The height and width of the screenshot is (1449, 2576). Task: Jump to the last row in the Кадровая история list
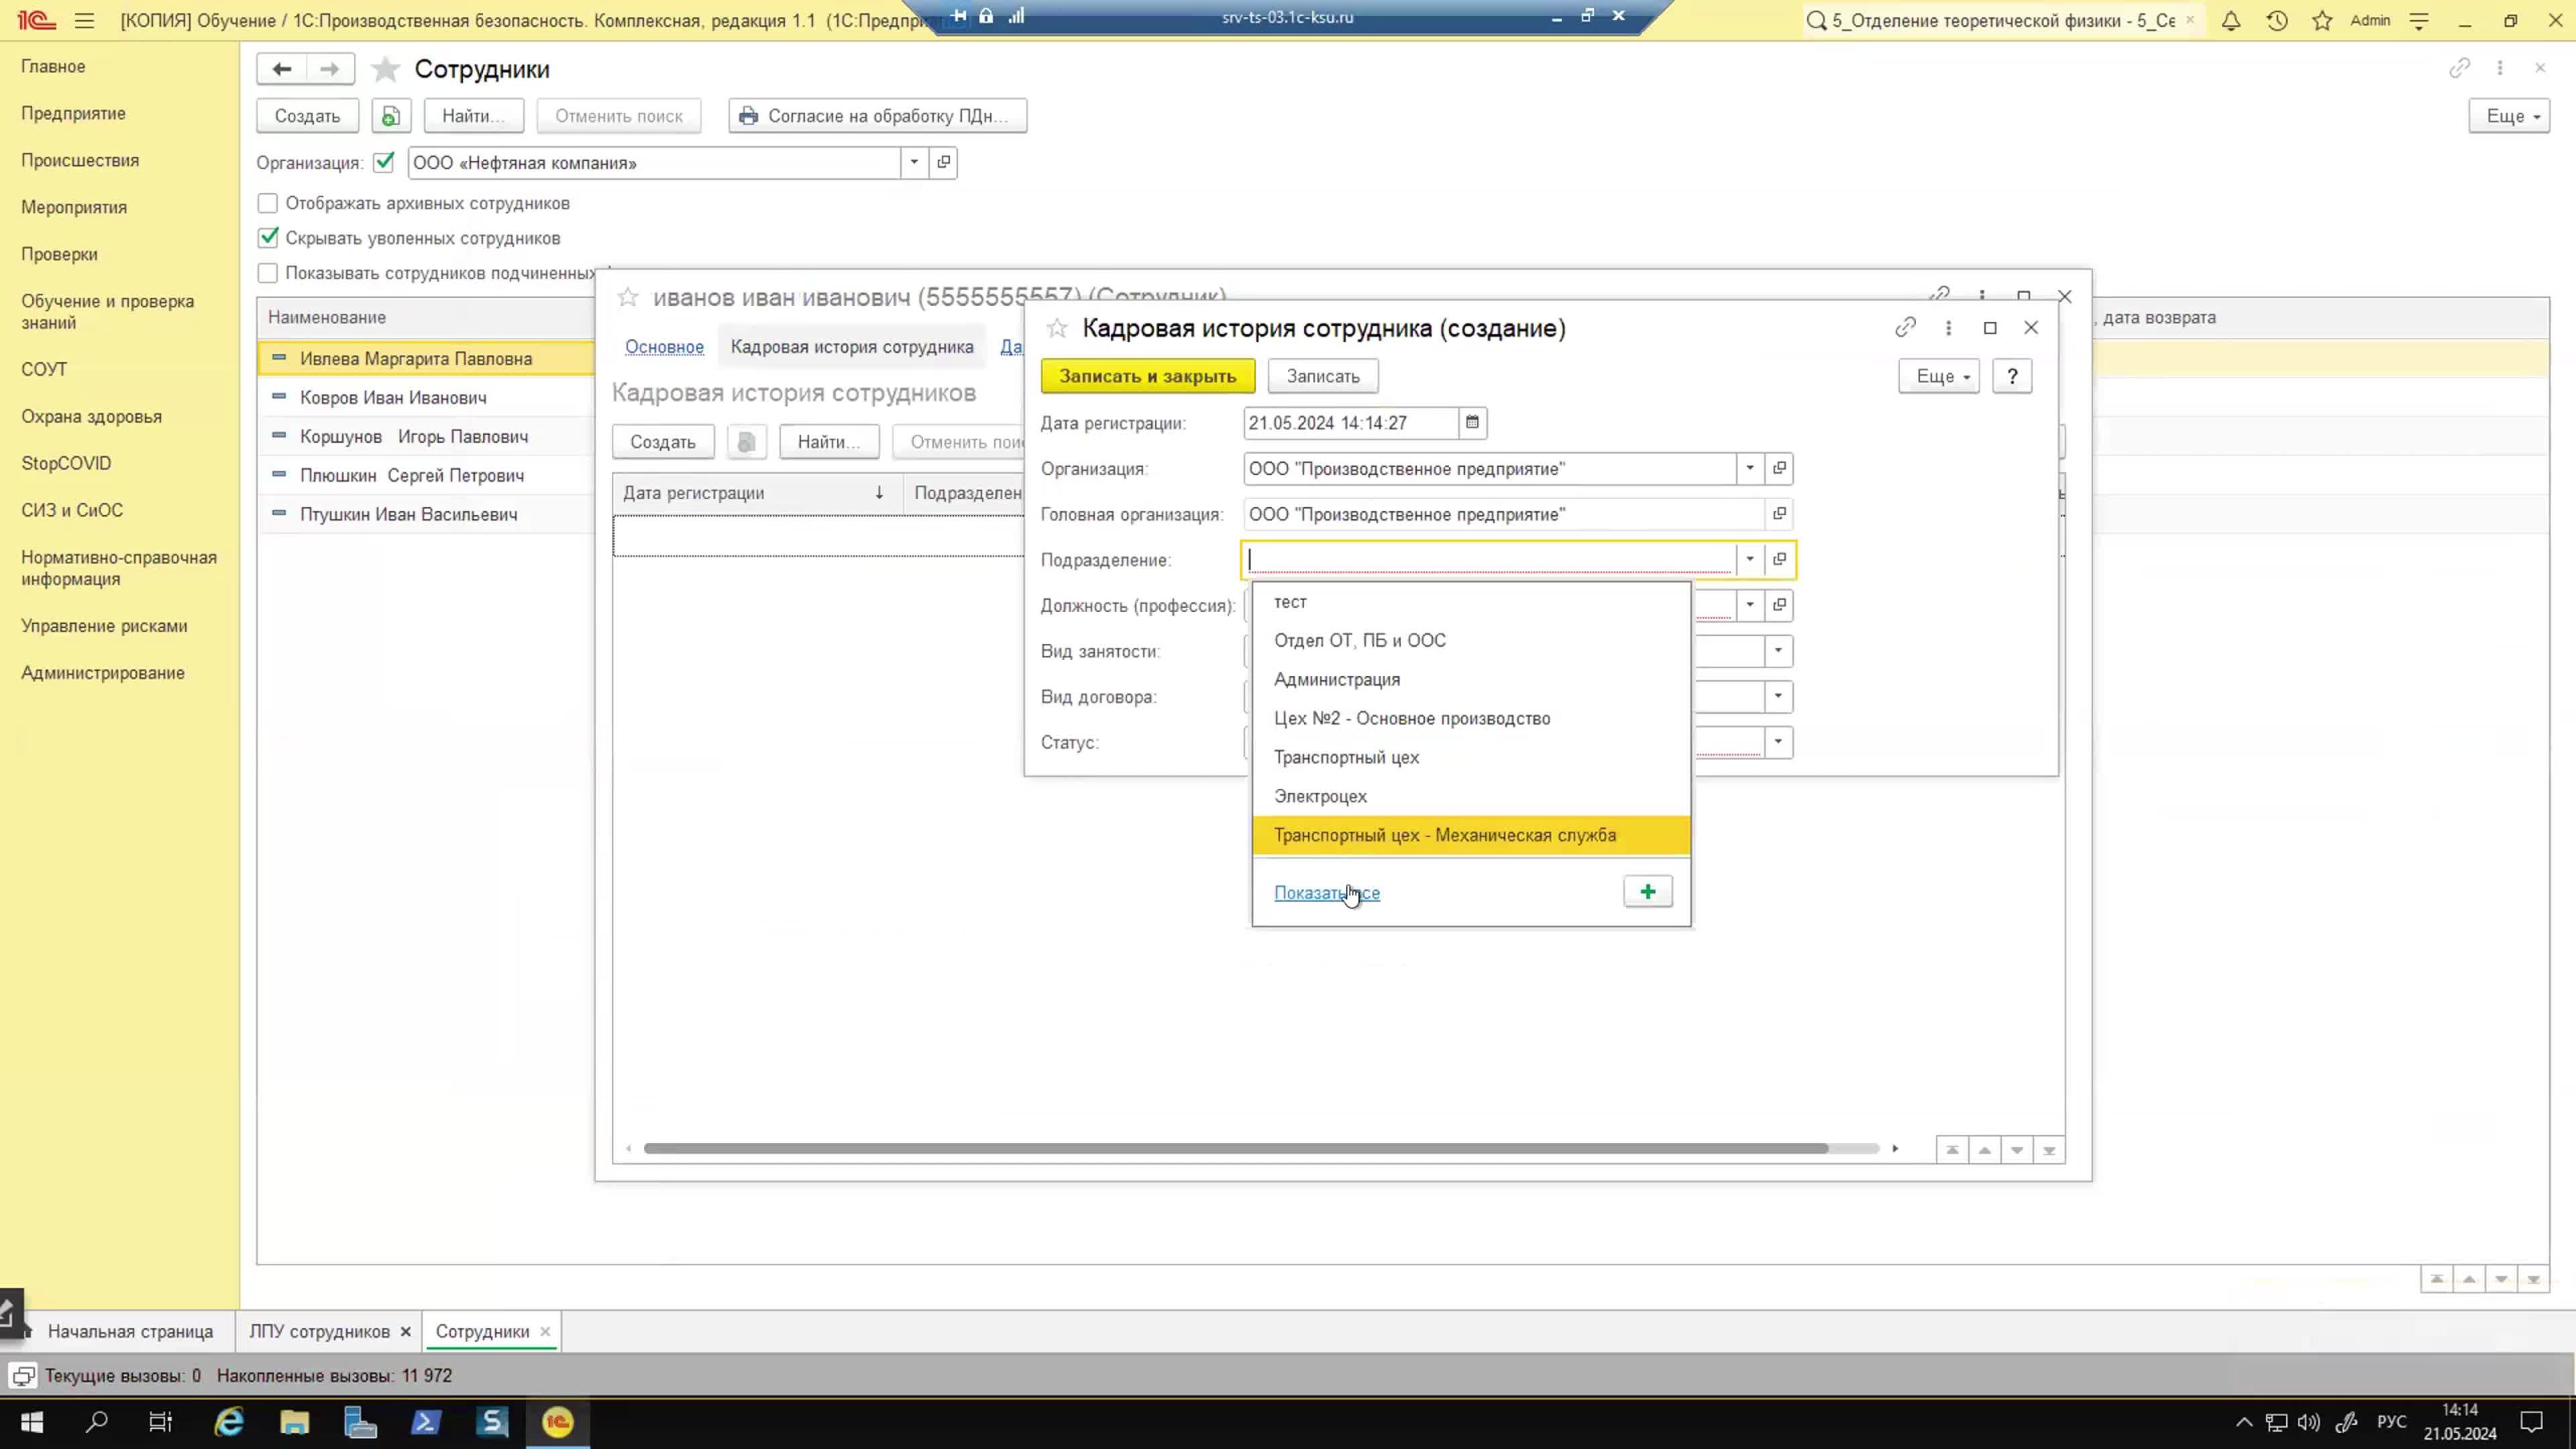coord(2049,1150)
